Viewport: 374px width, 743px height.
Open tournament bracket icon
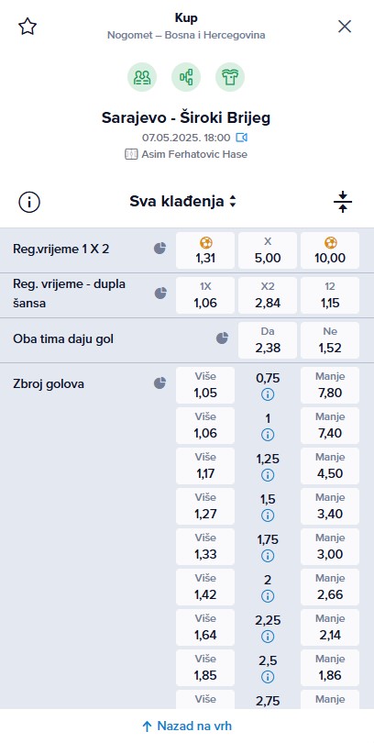tap(185, 77)
